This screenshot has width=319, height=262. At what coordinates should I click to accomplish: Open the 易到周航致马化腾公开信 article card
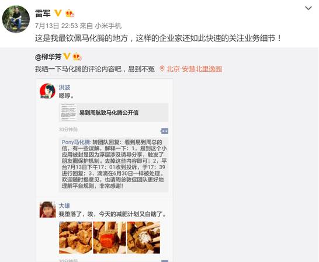pos(114,113)
